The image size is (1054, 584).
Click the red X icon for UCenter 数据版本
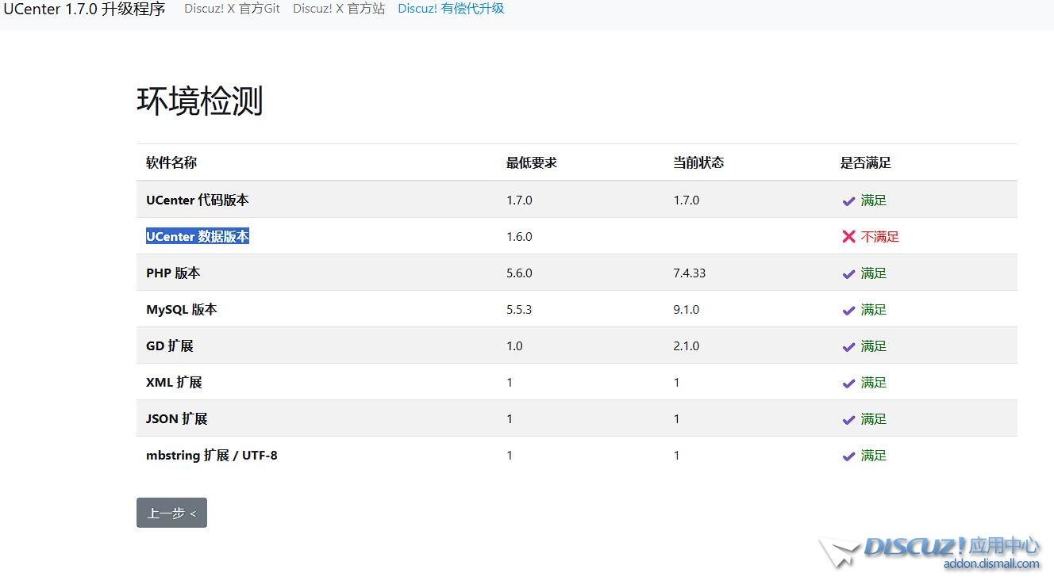tap(848, 237)
